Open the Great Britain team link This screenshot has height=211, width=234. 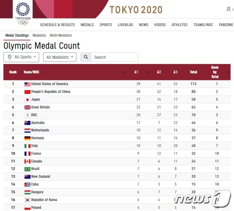41,107
